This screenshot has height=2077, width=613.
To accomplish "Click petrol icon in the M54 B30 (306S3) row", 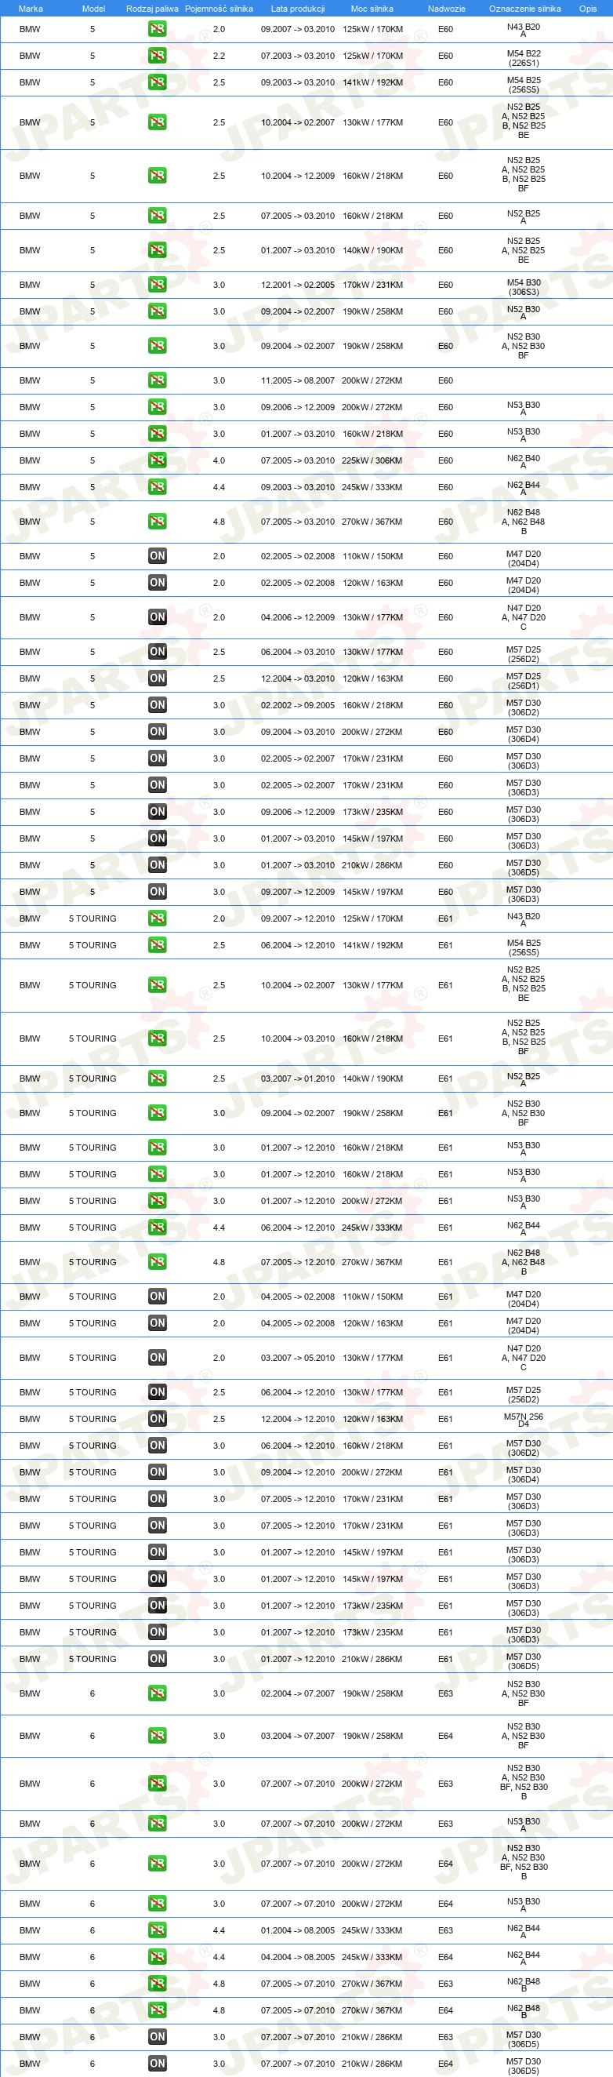I will coord(157,285).
